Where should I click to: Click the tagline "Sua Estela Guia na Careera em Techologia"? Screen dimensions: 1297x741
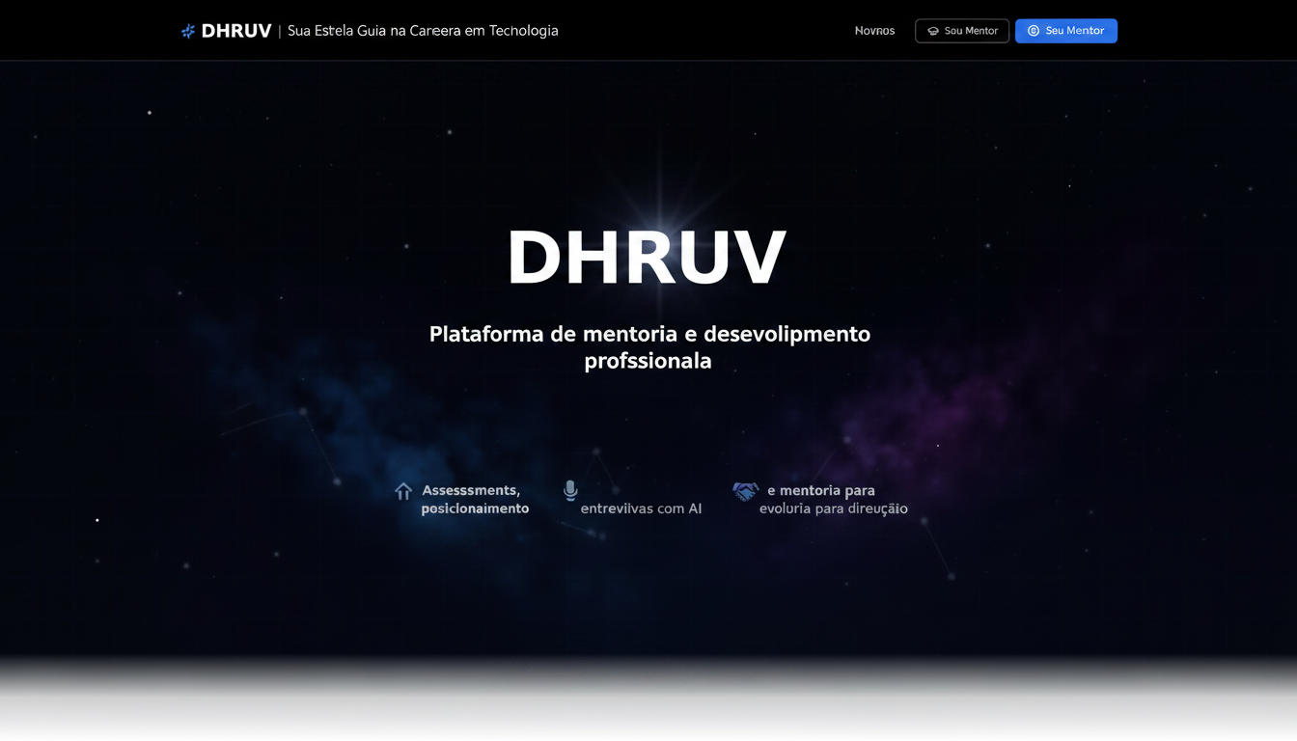tap(423, 31)
